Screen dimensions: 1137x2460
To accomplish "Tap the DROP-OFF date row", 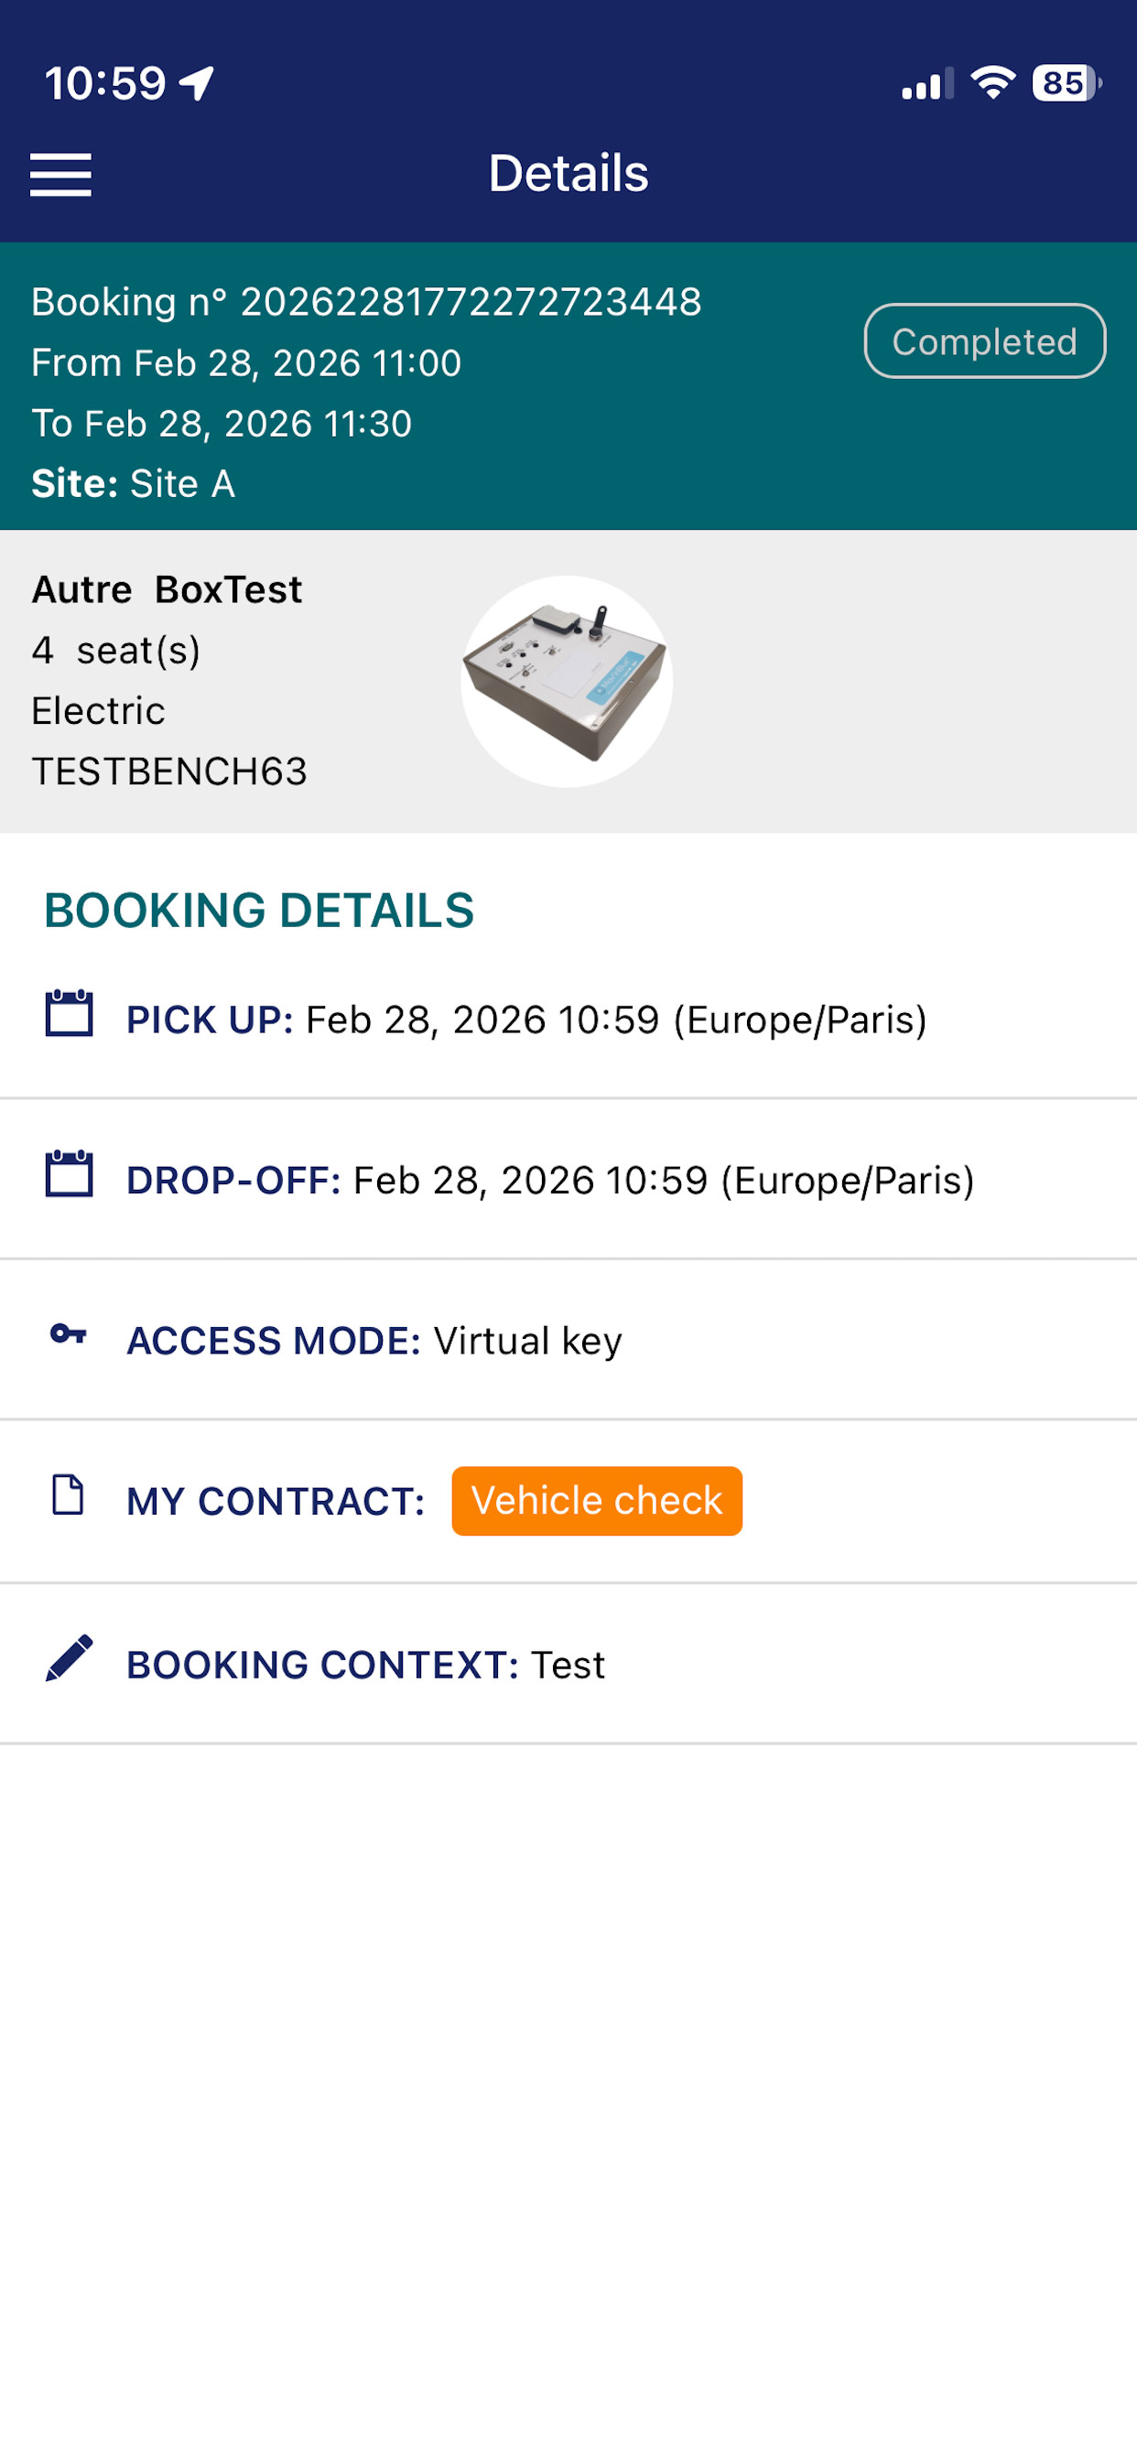I will (x=568, y=1180).
